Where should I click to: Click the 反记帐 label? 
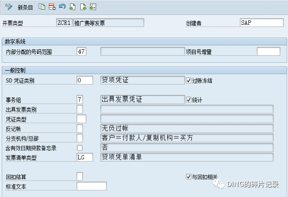13,129
